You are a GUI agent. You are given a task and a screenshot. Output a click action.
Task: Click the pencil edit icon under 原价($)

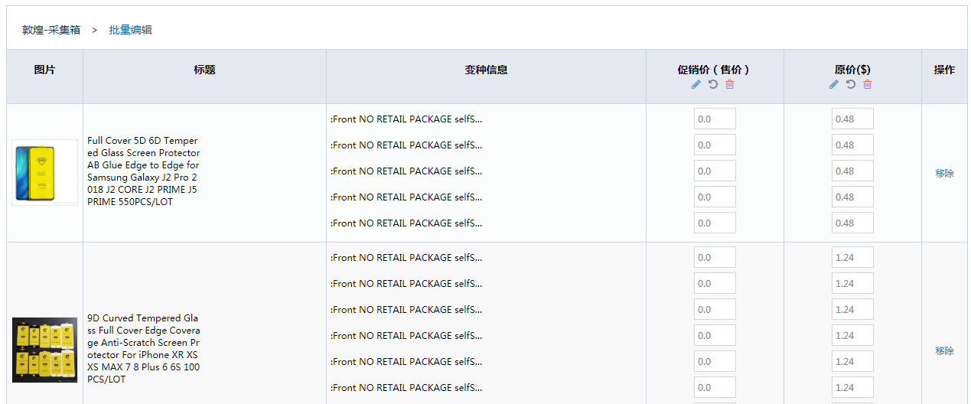pyautogui.click(x=834, y=84)
